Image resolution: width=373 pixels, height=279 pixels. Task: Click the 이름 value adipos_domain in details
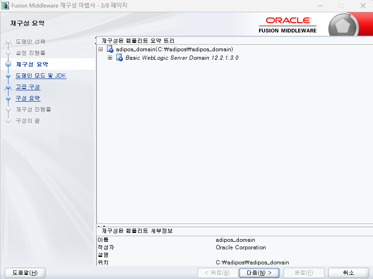235,240
